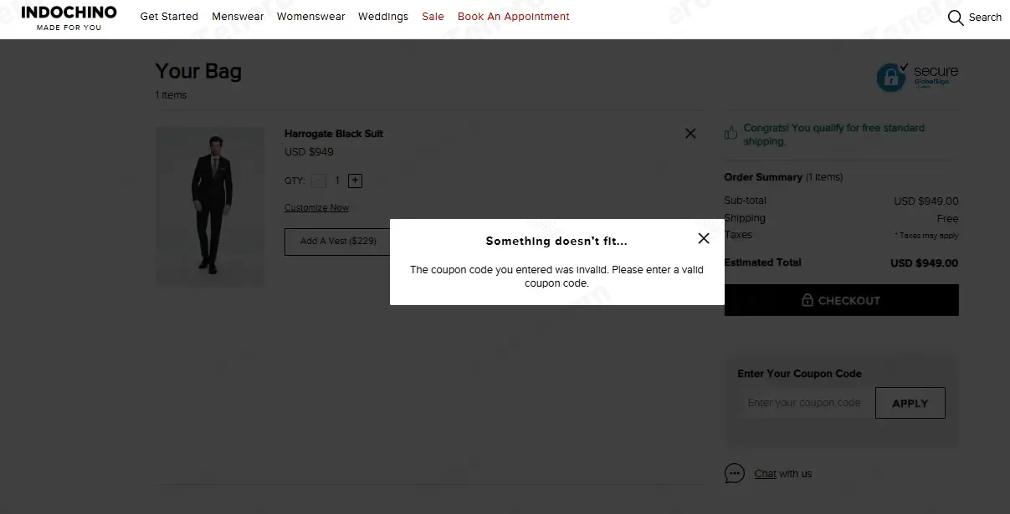Image resolution: width=1010 pixels, height=514 pixels.
Task: Open the search magnifier icon
Action: pyautogui.click(x=956, y=18)
